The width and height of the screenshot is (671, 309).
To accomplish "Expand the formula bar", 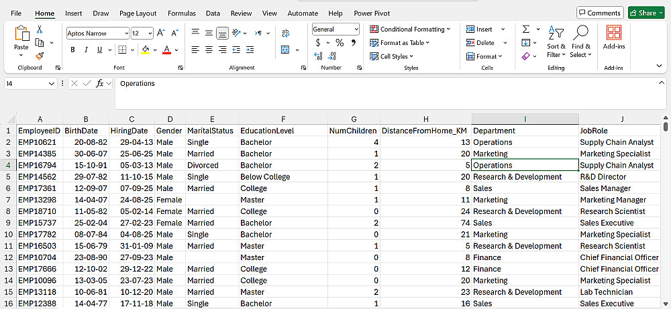I will (662, 82).
